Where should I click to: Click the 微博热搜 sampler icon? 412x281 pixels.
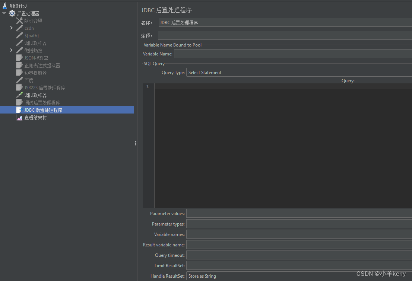[x=19, y=50]
